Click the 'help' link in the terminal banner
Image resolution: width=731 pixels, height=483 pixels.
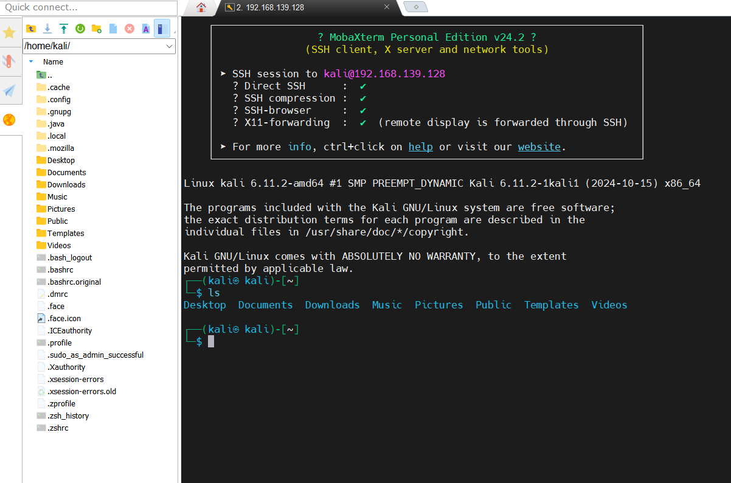point(421,147)
